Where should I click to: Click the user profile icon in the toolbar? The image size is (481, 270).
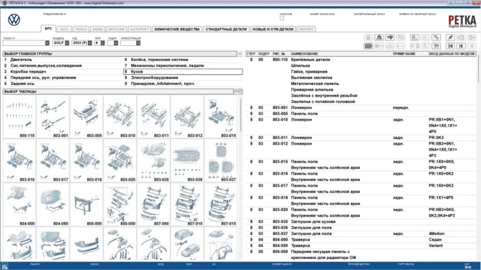click(379, 38)
